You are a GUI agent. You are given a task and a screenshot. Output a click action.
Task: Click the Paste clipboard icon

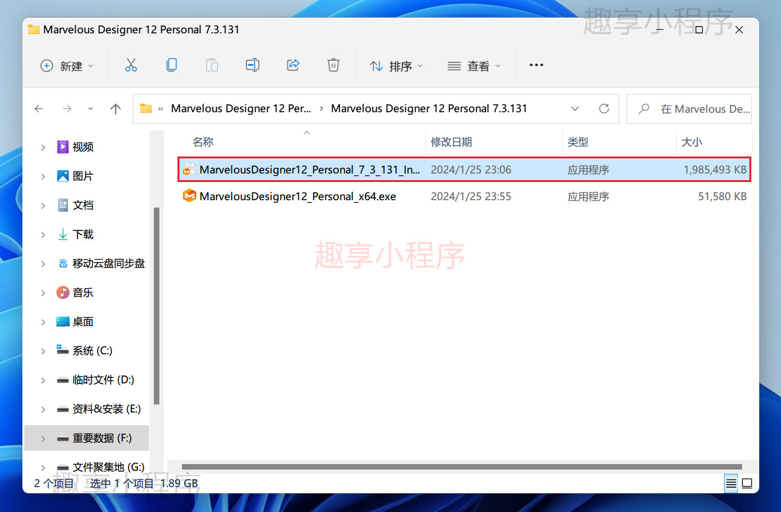(212, 65)
